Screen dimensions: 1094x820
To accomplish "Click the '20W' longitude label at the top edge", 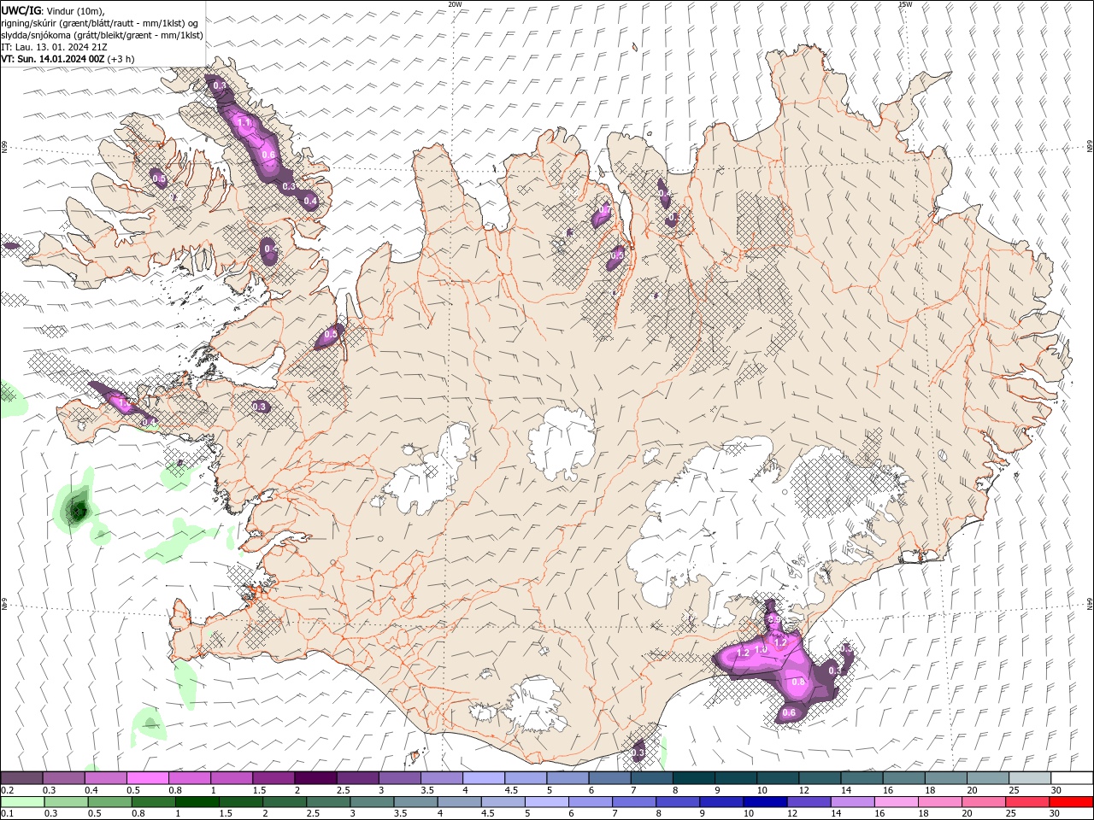I will (455, 4).
